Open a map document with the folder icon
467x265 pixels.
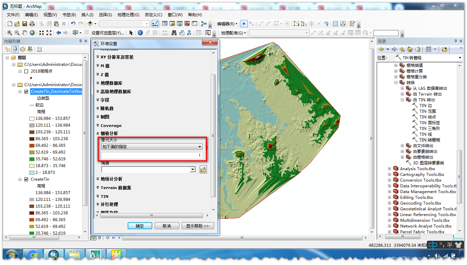coord(17,24)
